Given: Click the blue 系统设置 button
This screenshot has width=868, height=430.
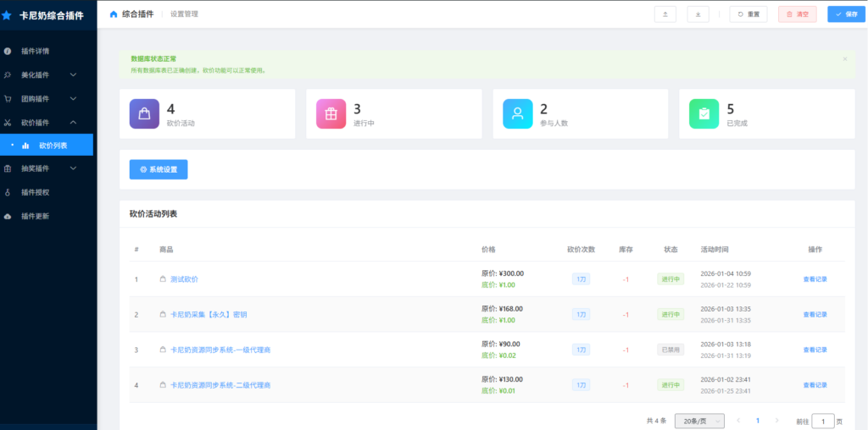Looking at the screenshot, I should (159, 169).
